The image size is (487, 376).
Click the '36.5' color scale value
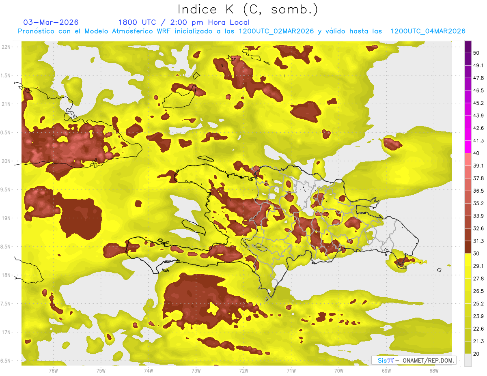478,191
